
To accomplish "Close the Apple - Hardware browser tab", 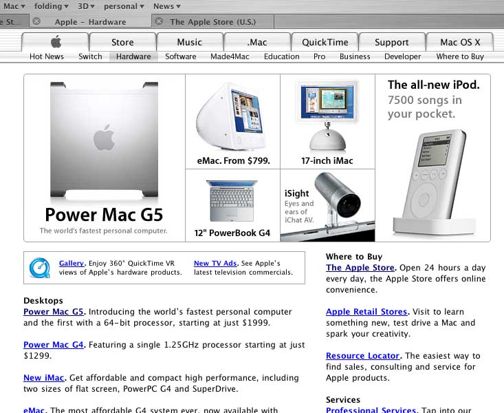I will (36, 21).
